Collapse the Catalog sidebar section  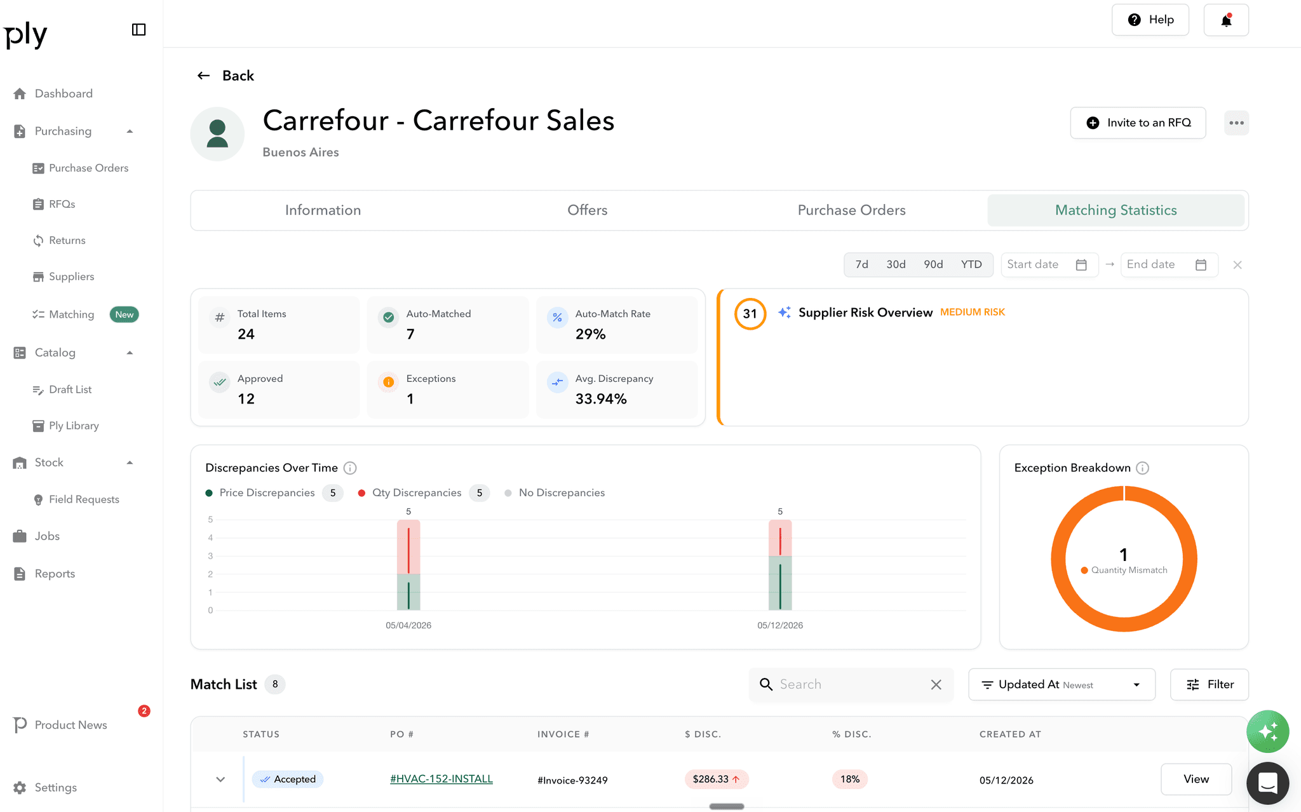click(130, 353)
